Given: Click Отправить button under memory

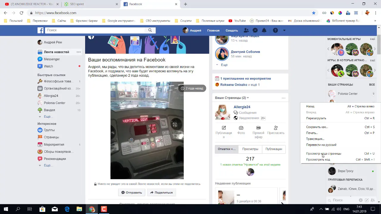Looking at the screenshot, I should pos(132,192).
